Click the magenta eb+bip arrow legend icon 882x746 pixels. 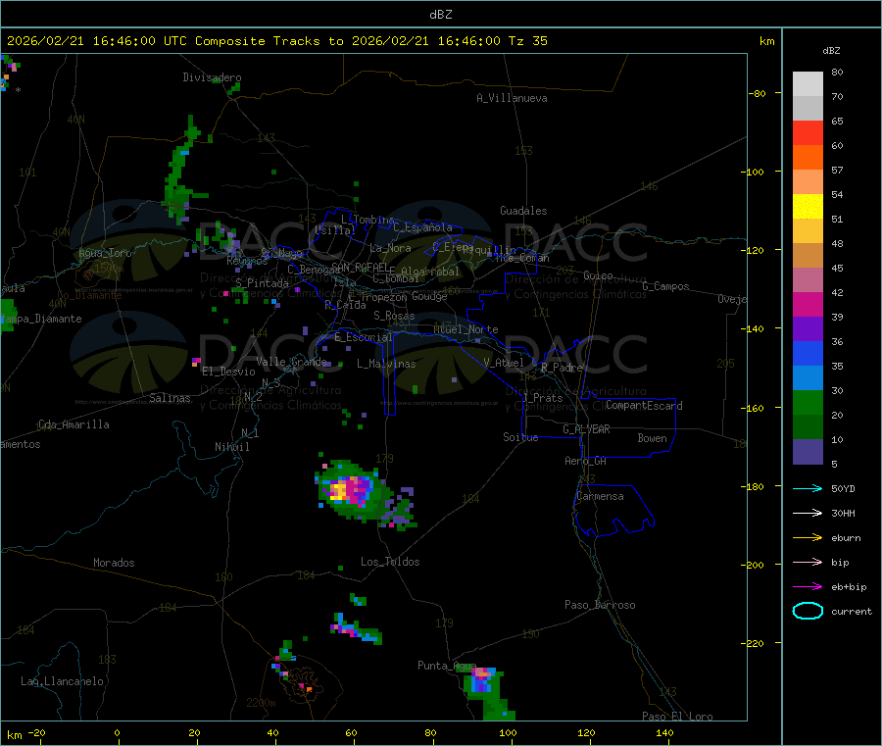(808, 587)
